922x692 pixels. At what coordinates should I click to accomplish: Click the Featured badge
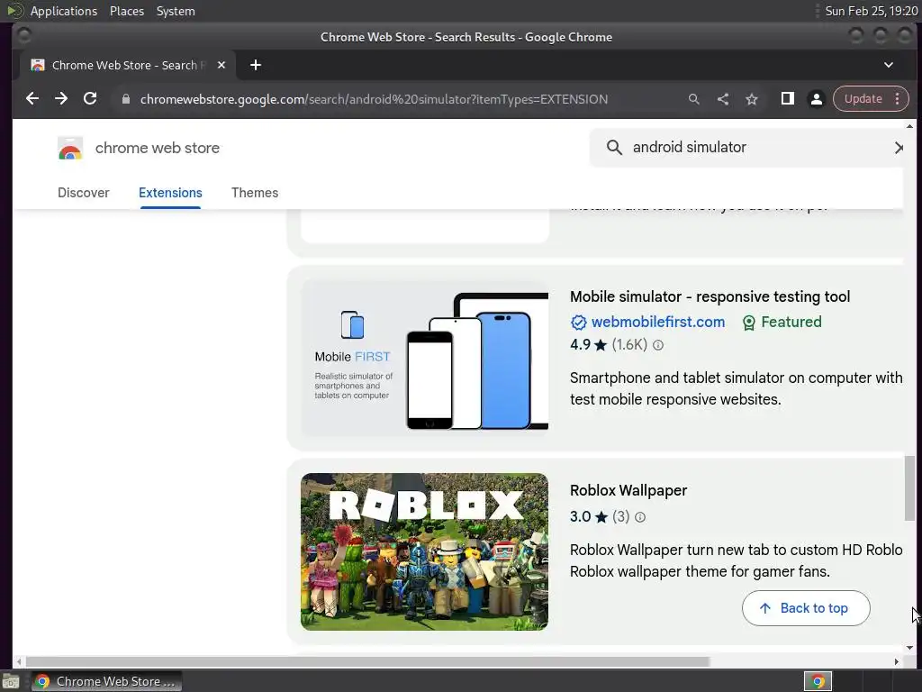click(x=782, y=322)
